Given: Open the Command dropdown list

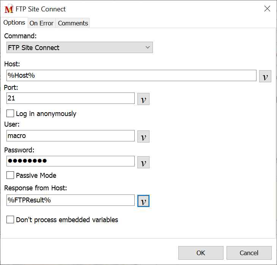Looking at the screenshot, I should [80, 47].
